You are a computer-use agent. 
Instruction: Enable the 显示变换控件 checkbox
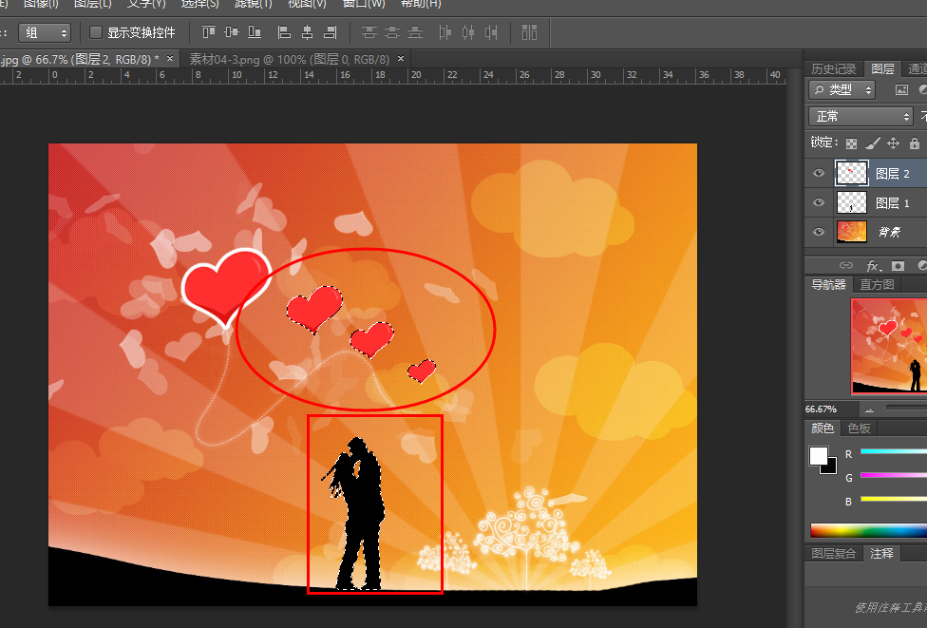click(96, 32)
